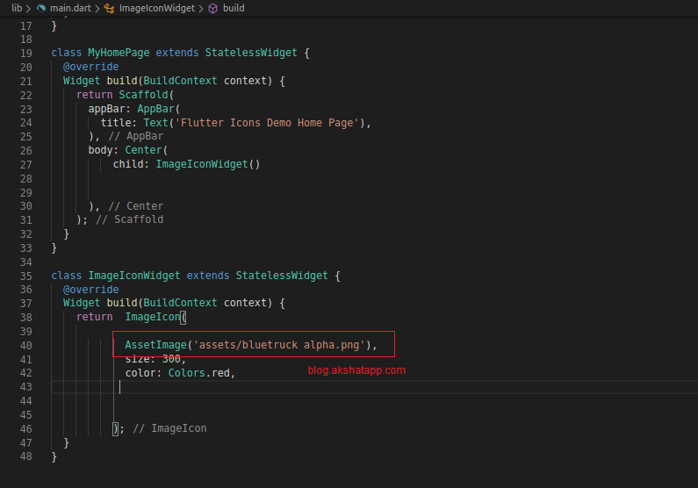Select the build breadcrumb item
Viewport: 698px width, 488px height.
pos(234,8)
